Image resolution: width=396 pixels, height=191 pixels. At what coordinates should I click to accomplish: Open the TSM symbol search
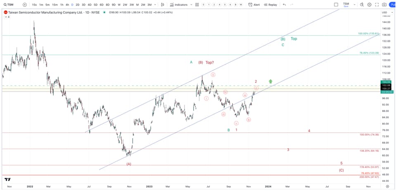[x=9, y=5]
